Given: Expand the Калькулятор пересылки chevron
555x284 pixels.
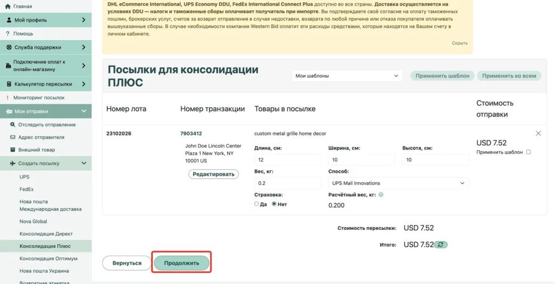Looking at the screenshot, I should point(84,84).
